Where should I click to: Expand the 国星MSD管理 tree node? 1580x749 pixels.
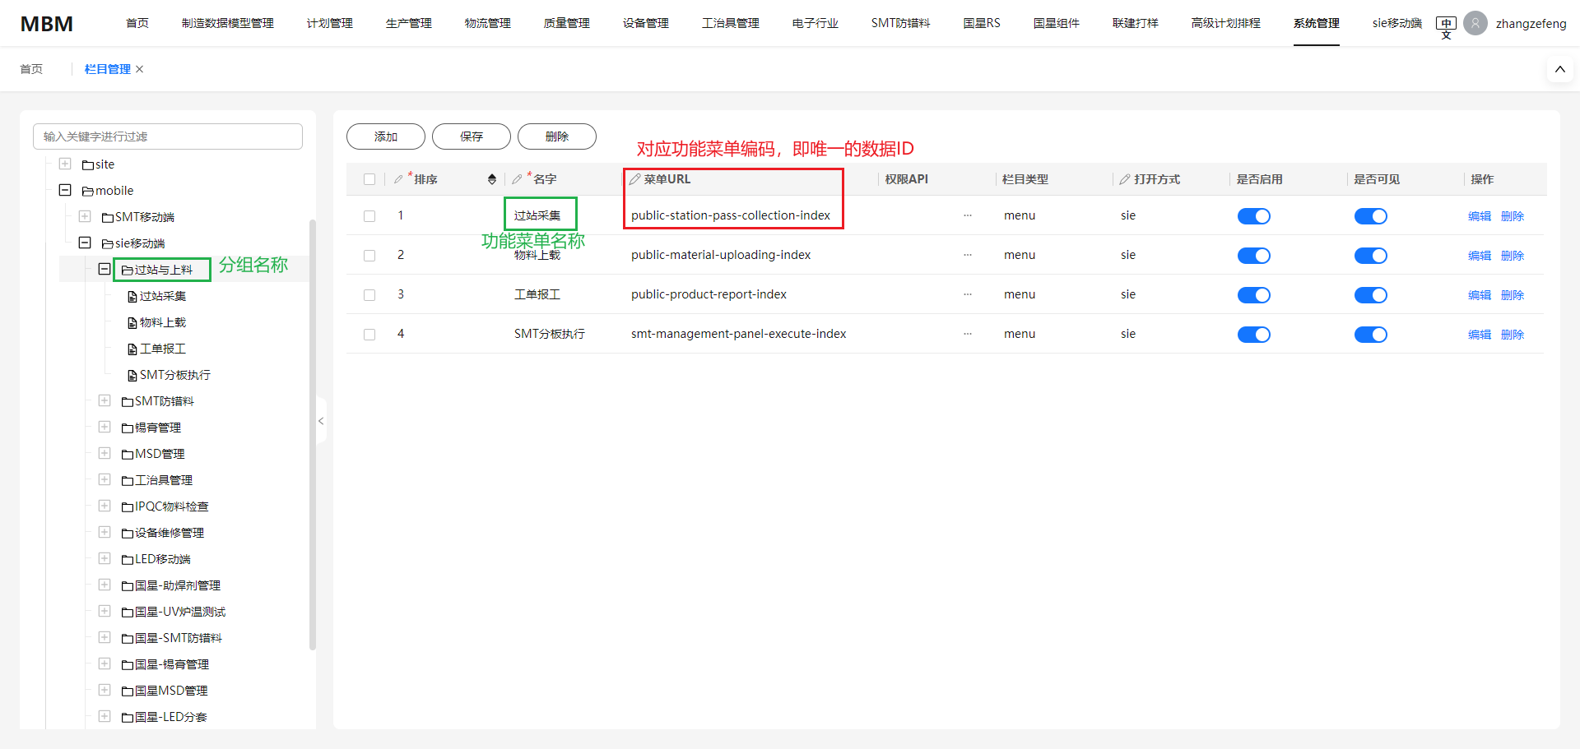(x=105, y=690)
